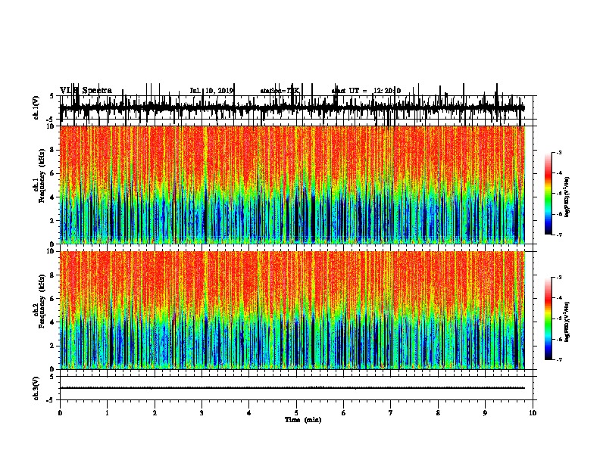Image resolution: width=600 pixels, height=463 pixels.
Task: Click the "7" tick on time axis
Action: tap(391, 412)
